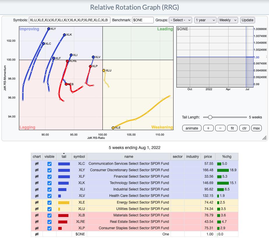The image size is (269, 238).
Task: Open the chart icon for XLC row
Action: [37, 164]
